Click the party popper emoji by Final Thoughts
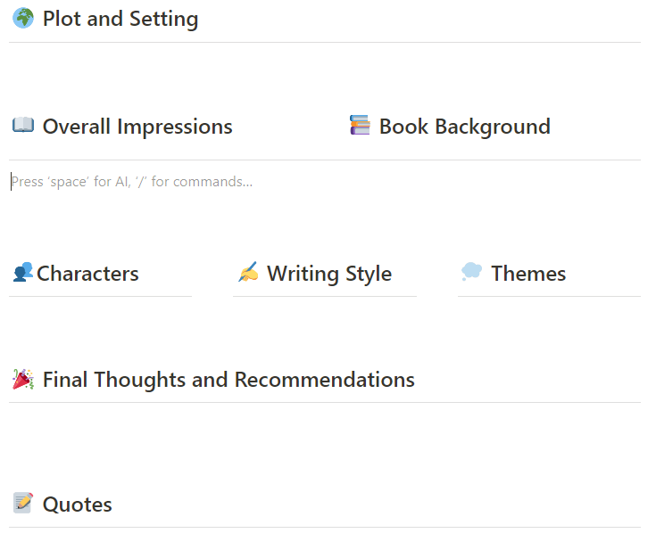This screenshot has height=558, width=656. [23, 380]
